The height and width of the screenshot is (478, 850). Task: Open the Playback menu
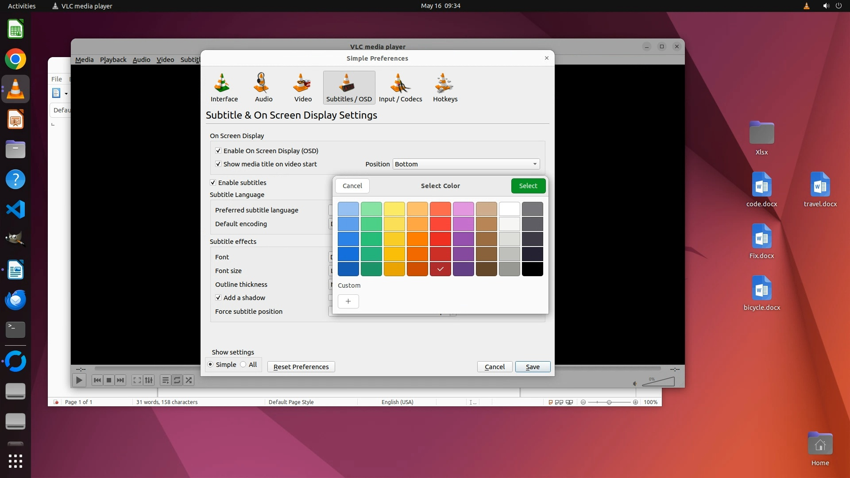pos(113,60)
